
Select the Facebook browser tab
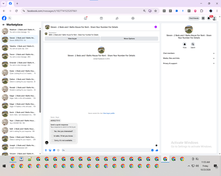click(x=10, y=4)
